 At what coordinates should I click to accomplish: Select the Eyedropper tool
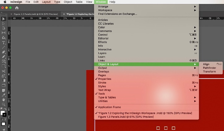[x=4, y=95]
